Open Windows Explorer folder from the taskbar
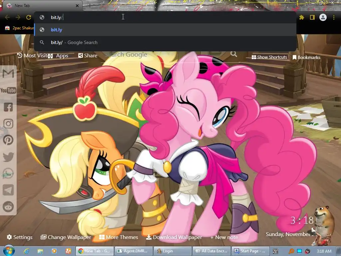This screenshot has height=256, width=341. pyautogui.click(x=40, y=251)
